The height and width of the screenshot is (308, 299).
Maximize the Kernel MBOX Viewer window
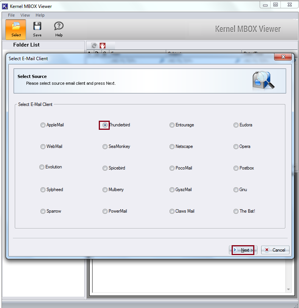pyautogui.click(x=276, y=5)
